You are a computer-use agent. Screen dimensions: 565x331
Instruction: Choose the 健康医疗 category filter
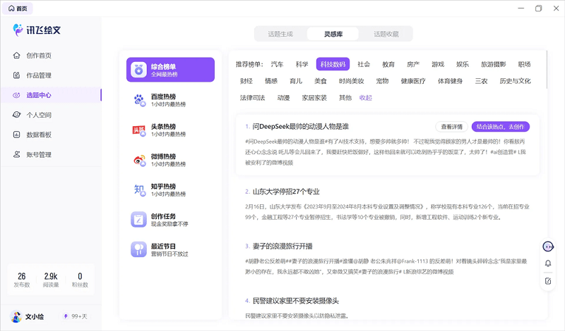[413, 81]
